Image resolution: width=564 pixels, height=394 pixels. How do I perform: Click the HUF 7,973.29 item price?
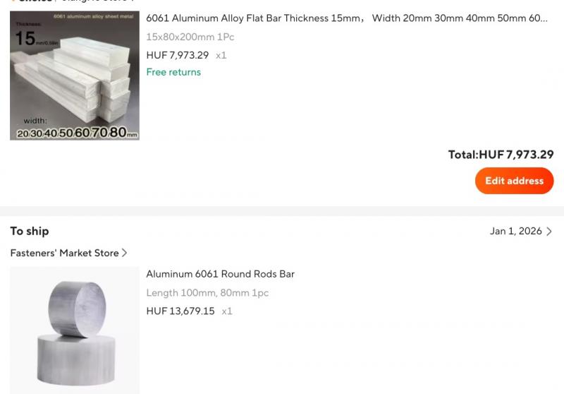tap(178, 55)
